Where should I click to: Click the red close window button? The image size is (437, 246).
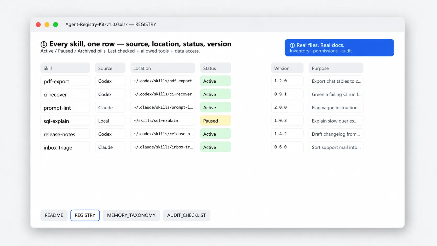38,25
